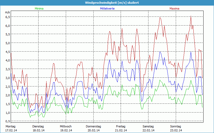
Task: Click the 5,0 y-axis value
Action: [8, 43]
